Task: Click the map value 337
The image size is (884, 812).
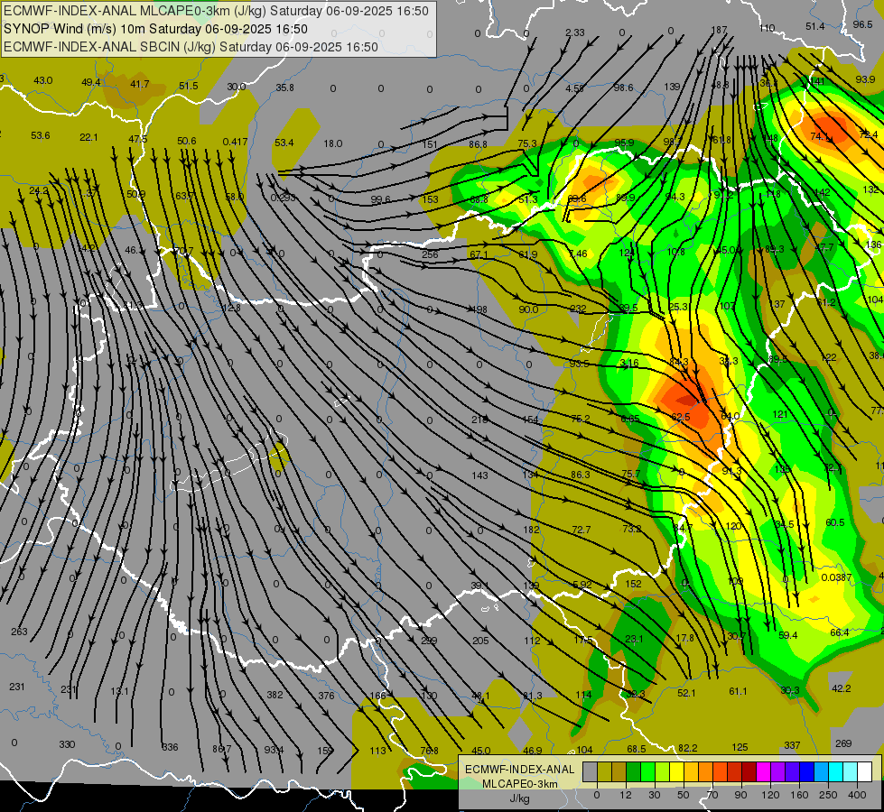Action: click(792, 745)
